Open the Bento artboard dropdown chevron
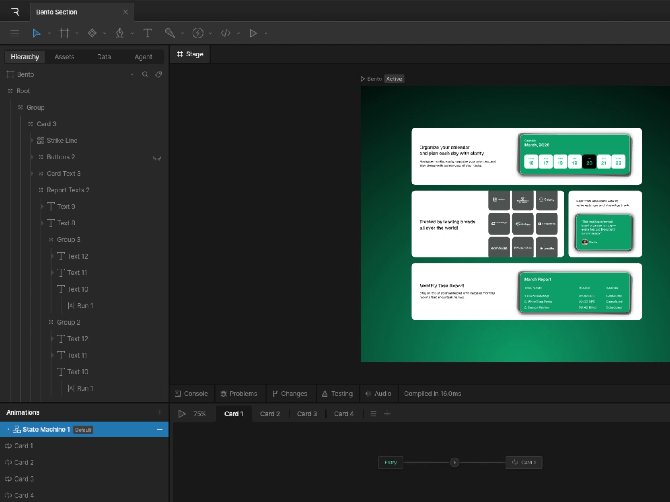Image resolution: width=670 pixels, height=502 pixels. pyautogui.click(x=132, y=74)
